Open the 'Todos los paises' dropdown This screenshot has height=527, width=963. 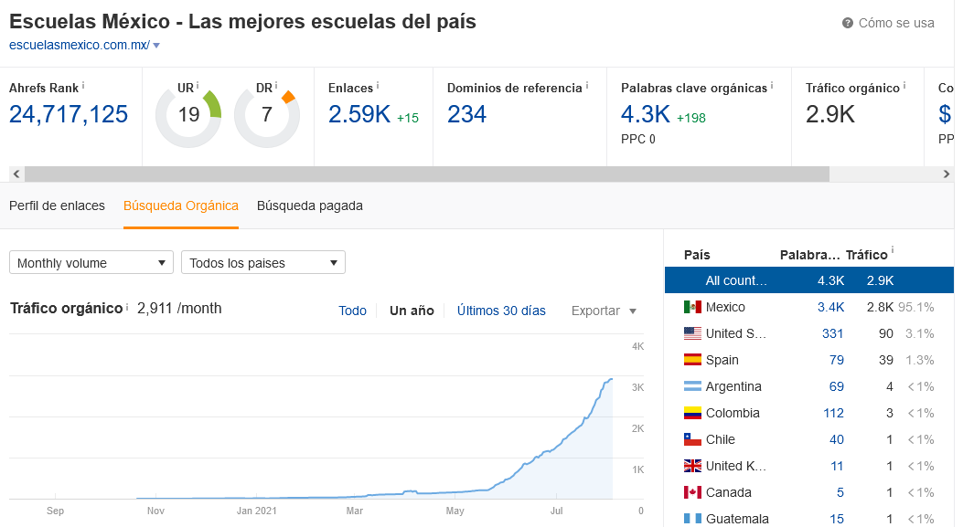point(263,262)
